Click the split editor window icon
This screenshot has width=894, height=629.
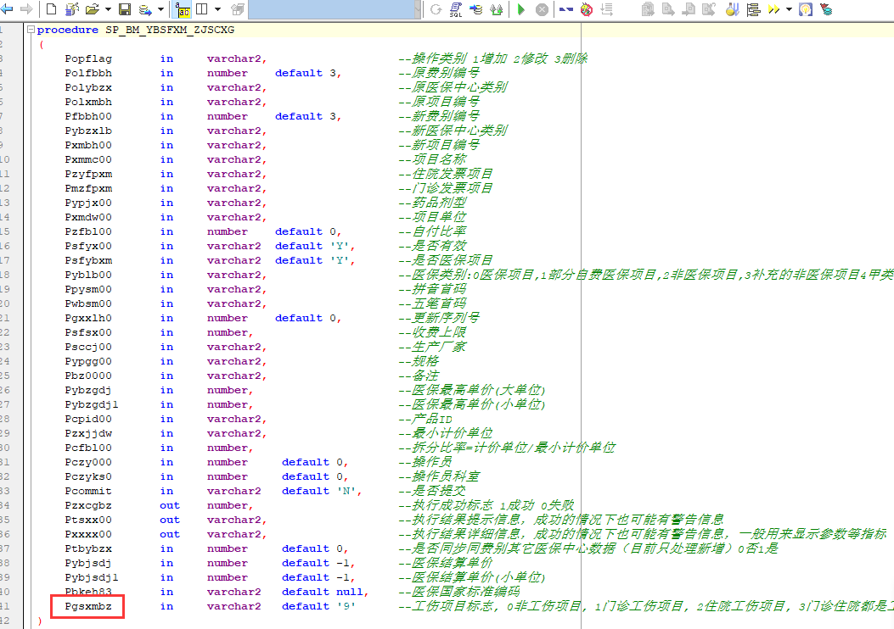coord(202,9)
